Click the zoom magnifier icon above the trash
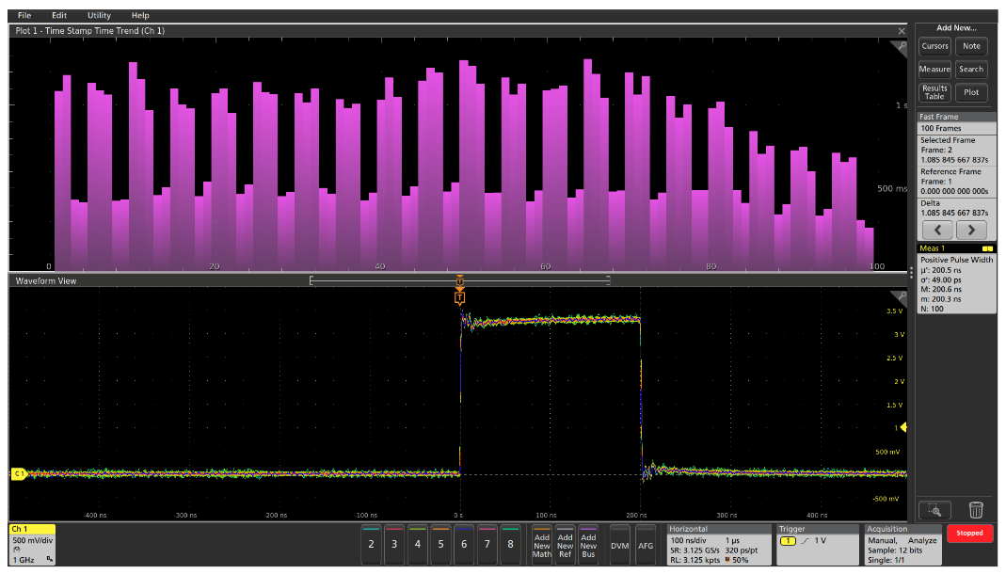This screenshot has height=574, width=1006. point(934,510)
